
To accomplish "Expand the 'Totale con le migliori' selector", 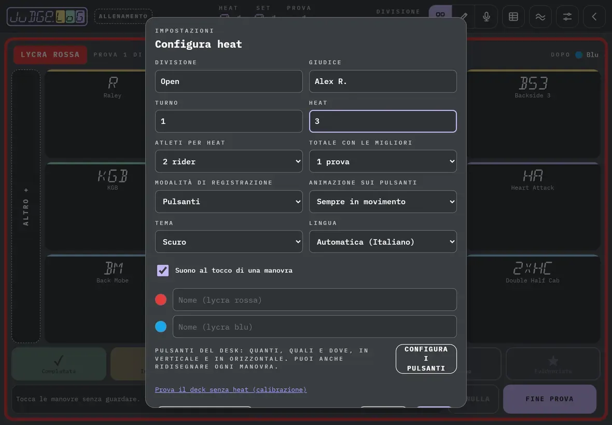I will pyautogui.click(x=383, y=161).
